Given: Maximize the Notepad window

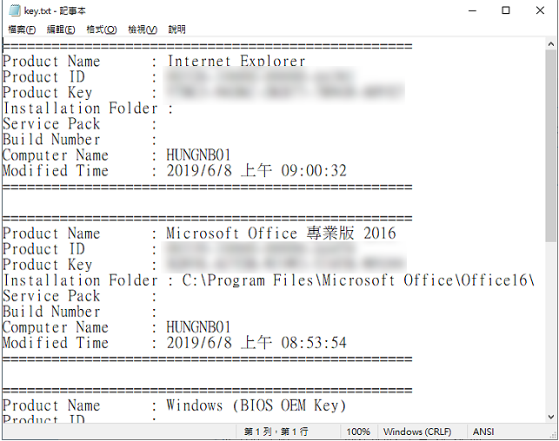Looking at the screenshot, I should pos(505,10).
